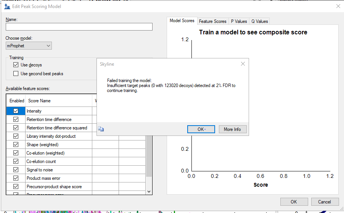This screenshot has height=213, width=344.
Task: Uncheck the Intensity feature score
Action: coord(16,111)
